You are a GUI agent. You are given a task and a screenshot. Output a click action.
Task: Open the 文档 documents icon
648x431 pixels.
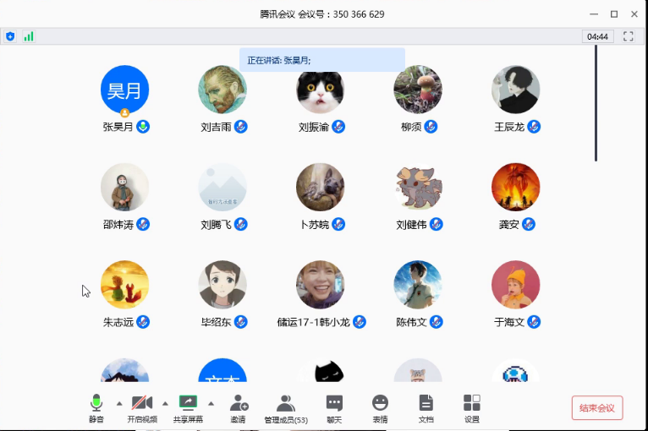[x=426, y=403]
